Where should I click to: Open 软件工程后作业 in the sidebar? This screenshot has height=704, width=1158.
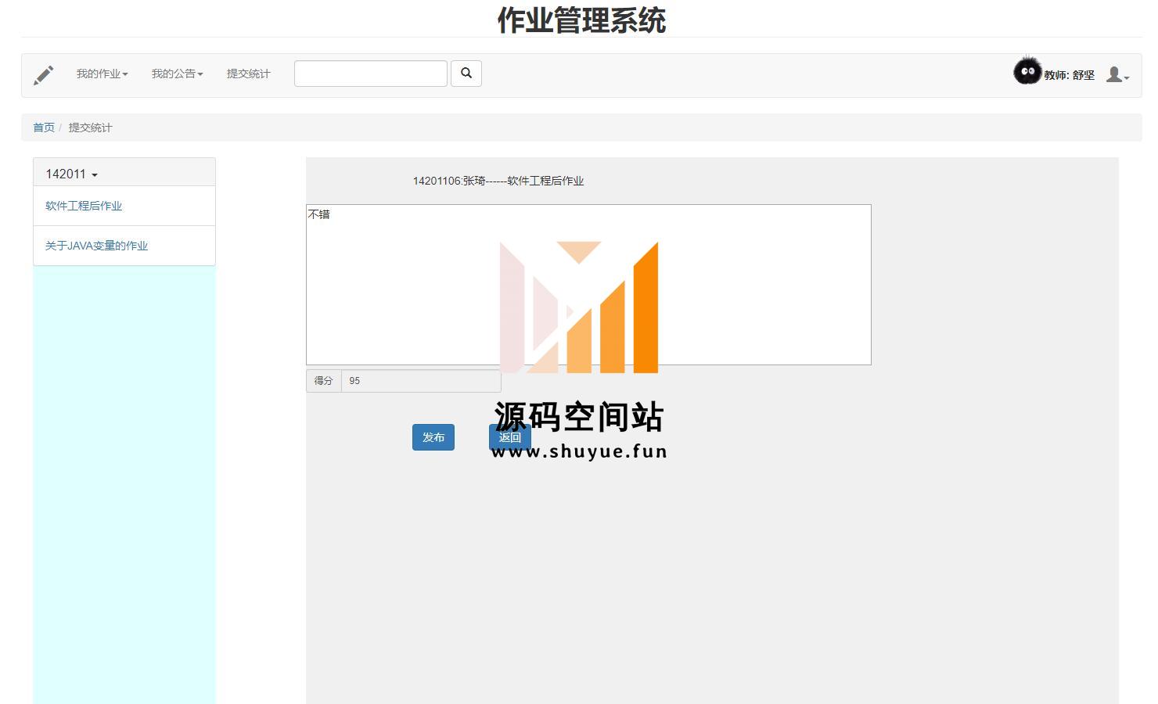coord(84,206)
